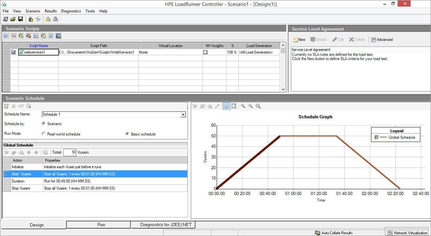Click the zoom out magnifier on Schedule Graph

click(251, 106)
